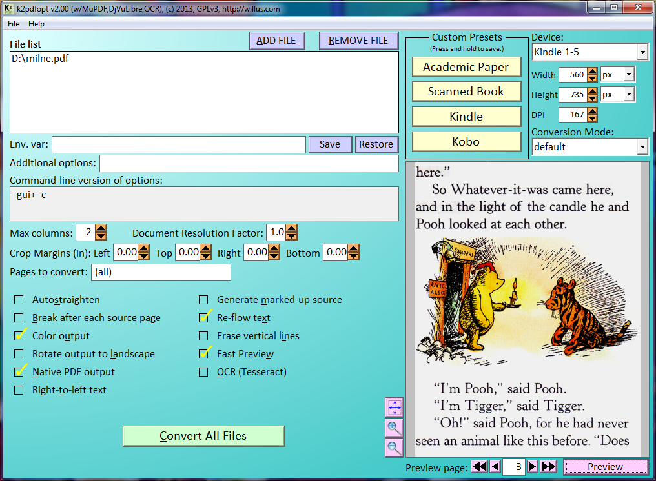Go to next preview page
The height and width of the screenshot is (481, 656).
pos(532,466)
